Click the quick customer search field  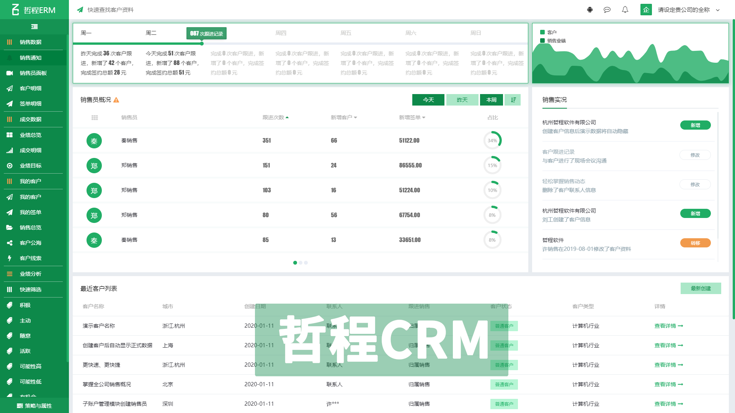pyautogui.click(x=110, y=10)
